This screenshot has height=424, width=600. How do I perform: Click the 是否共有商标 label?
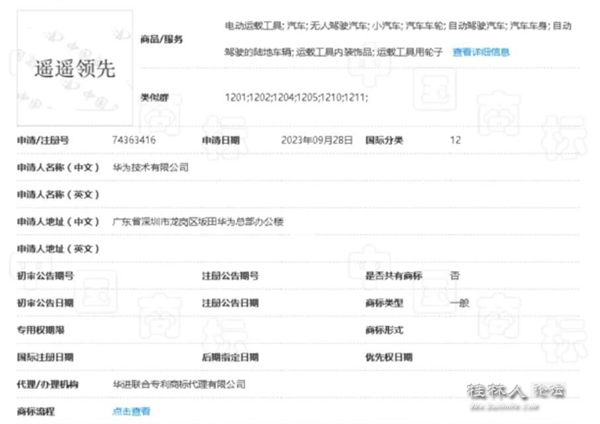click(394, 276)
